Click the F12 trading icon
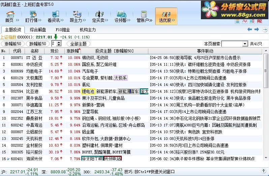The width and height of the screenshot is (269, 176). click(x=260, y=21)
